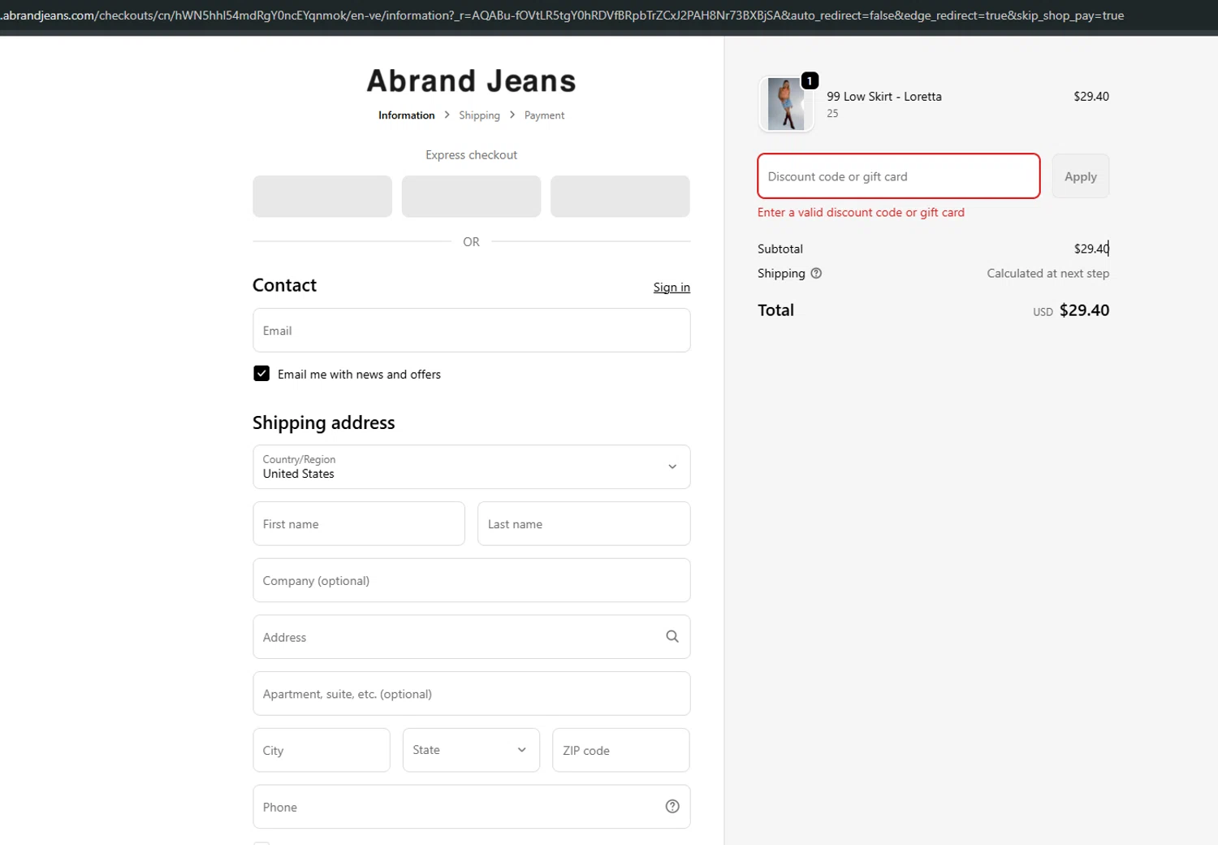The width and height of the screenshot is (1218, 845).
Task: Uncheck Email me with news and offers
Action: [261, 374]
